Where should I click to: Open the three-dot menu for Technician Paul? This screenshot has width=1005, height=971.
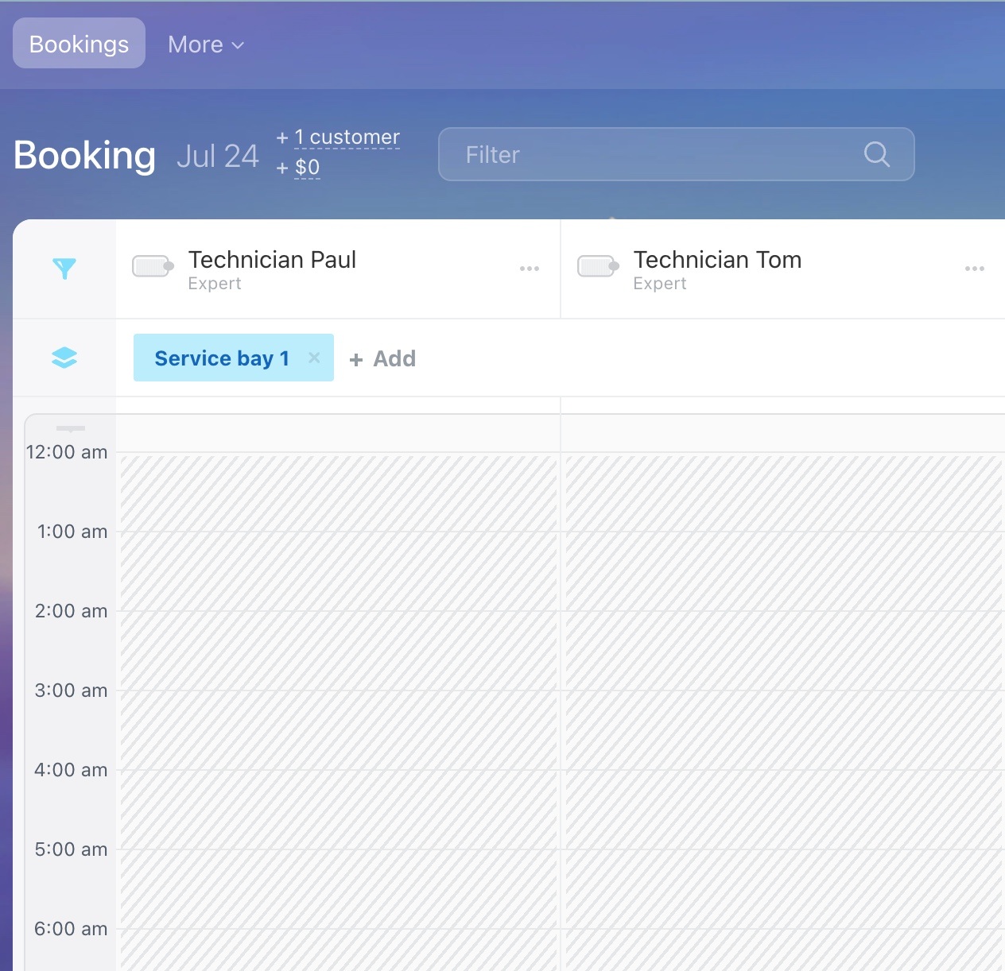[x=530, y=269]
